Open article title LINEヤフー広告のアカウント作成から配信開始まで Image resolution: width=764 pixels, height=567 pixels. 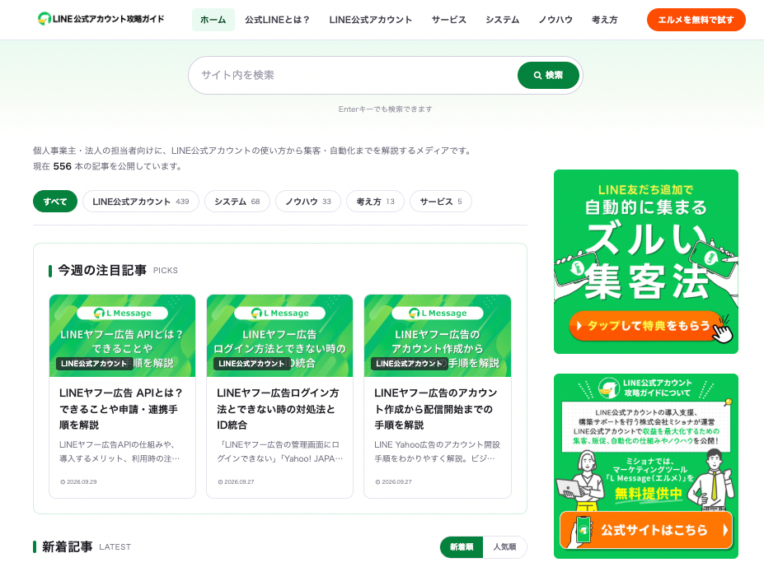click(436, 409)
